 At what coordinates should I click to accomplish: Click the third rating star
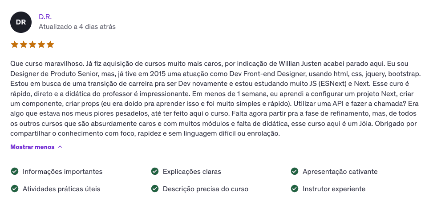click(x=32, y=44)
